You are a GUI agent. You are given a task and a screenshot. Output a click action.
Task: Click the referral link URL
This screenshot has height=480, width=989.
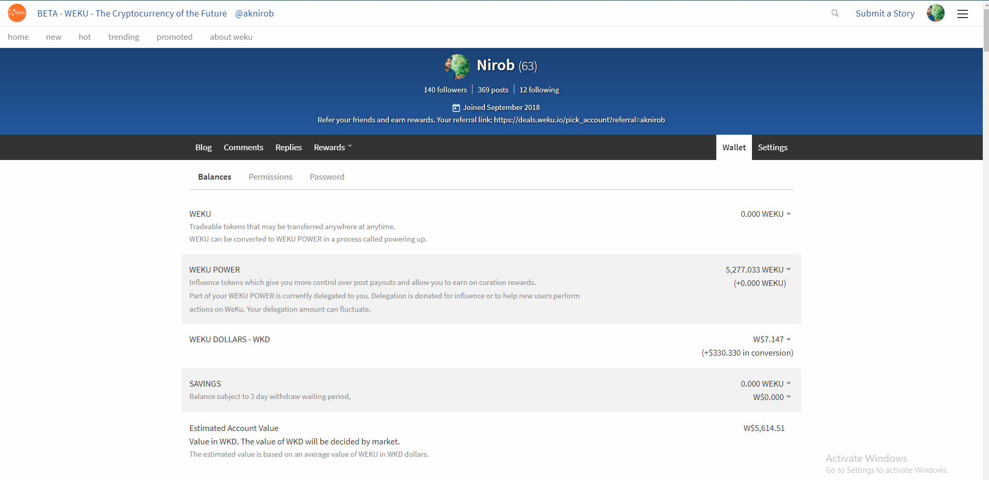point(579,120)
